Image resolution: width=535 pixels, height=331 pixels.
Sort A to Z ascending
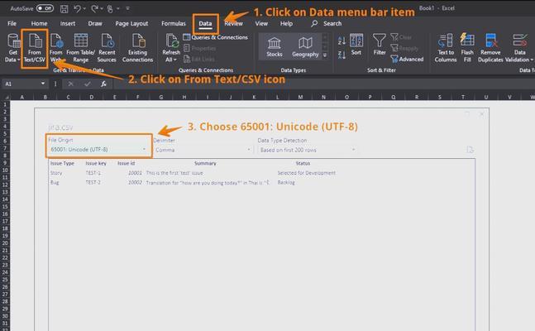pos(342,41)
